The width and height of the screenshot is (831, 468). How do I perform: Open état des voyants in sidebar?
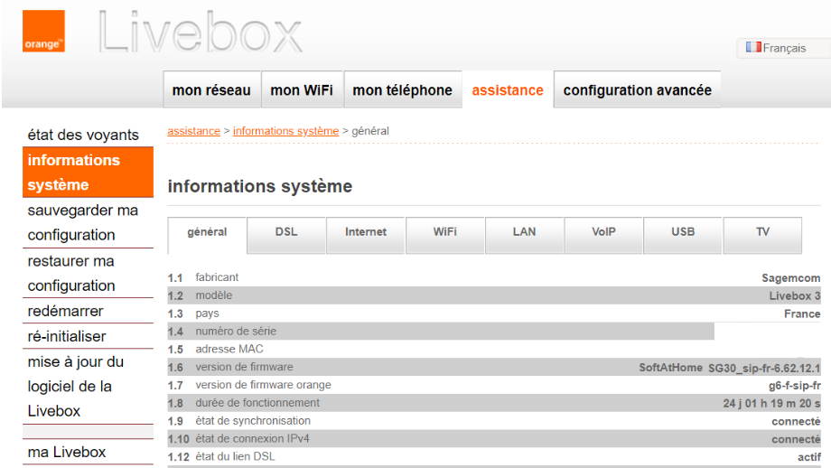[x=83, y=135]
